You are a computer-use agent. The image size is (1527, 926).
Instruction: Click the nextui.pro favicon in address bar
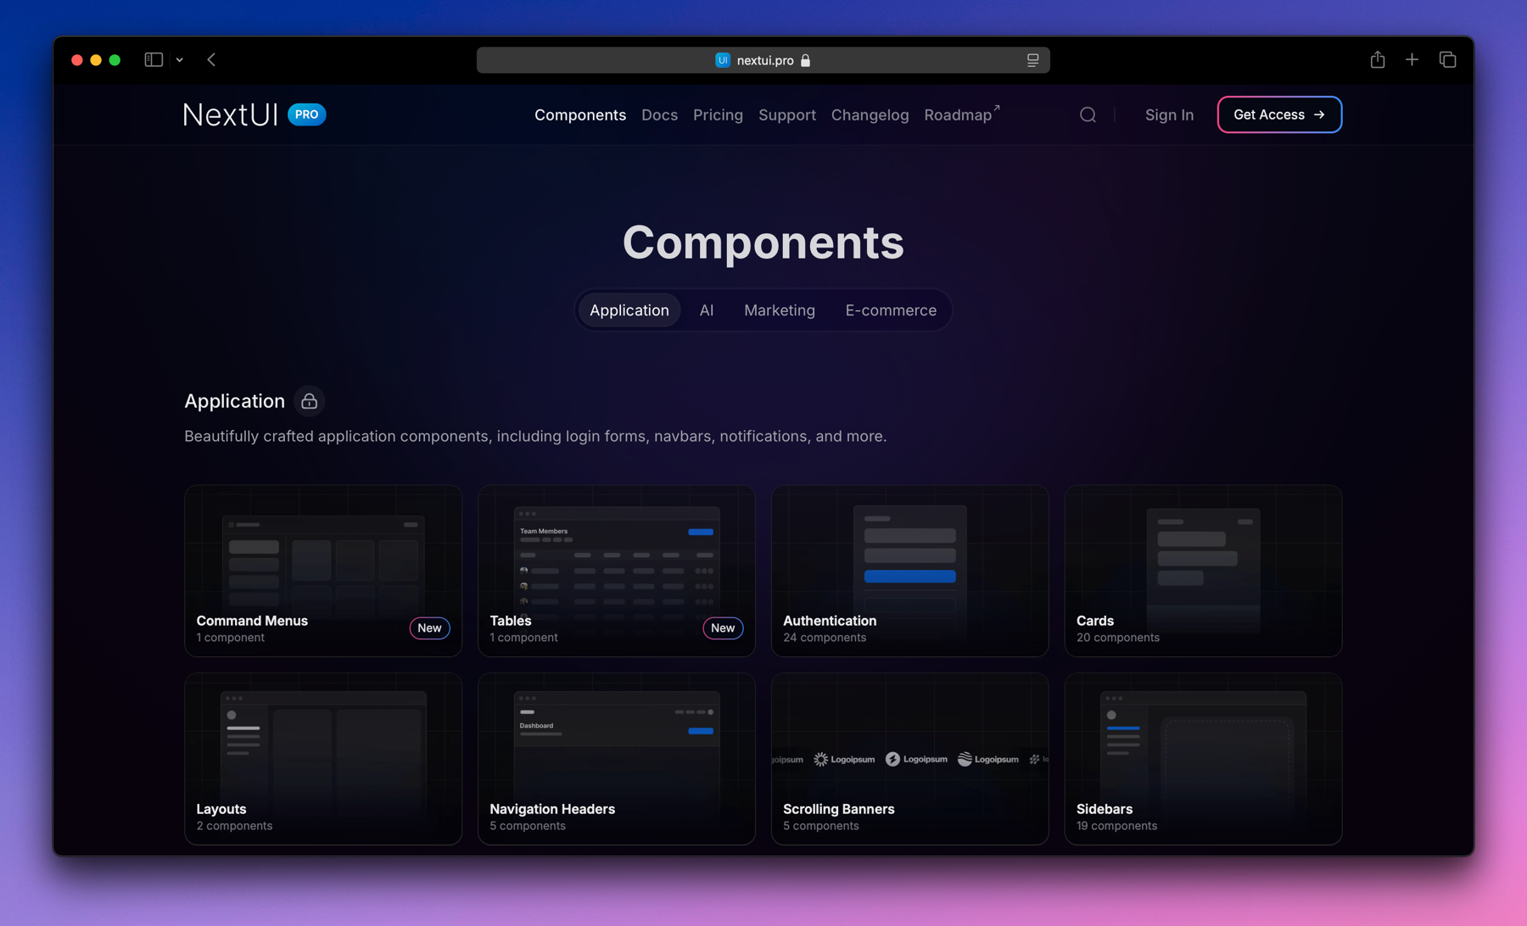tap(723, 60)
